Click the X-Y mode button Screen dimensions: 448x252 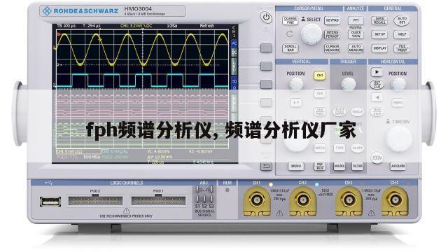pos(296,103)
